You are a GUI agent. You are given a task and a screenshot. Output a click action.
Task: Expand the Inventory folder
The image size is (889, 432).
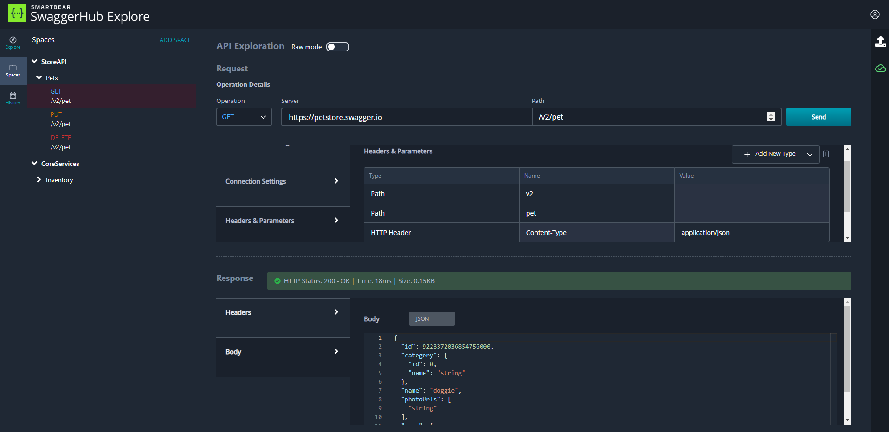39,179
